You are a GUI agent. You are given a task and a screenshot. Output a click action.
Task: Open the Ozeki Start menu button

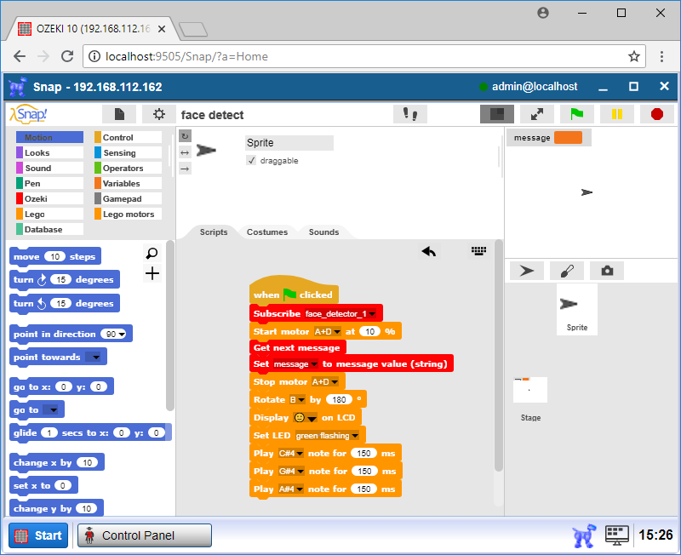(38, 535)
